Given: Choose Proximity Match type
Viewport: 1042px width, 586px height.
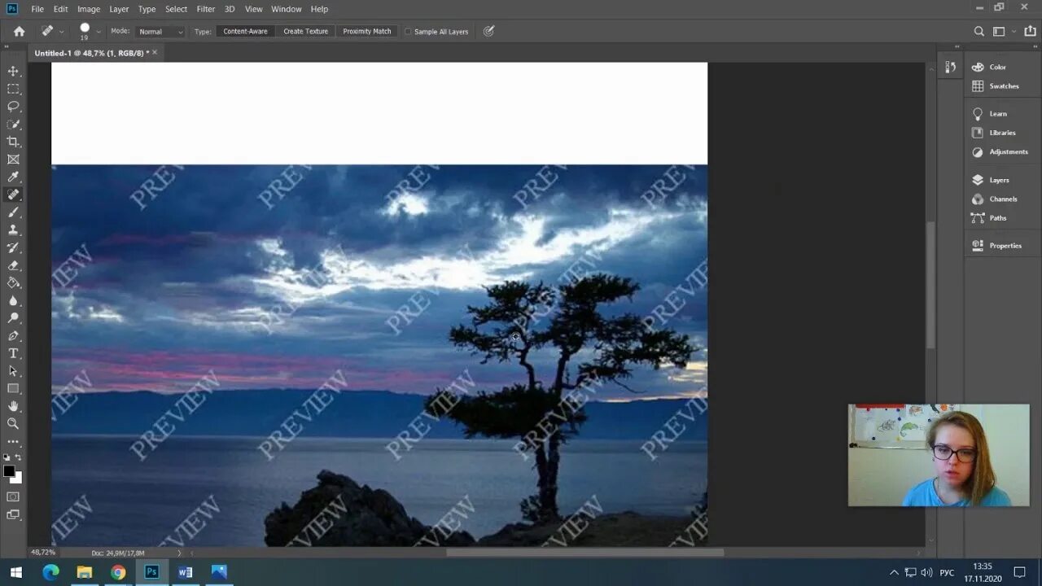Looking at the screenshot, I should point(367,32).
